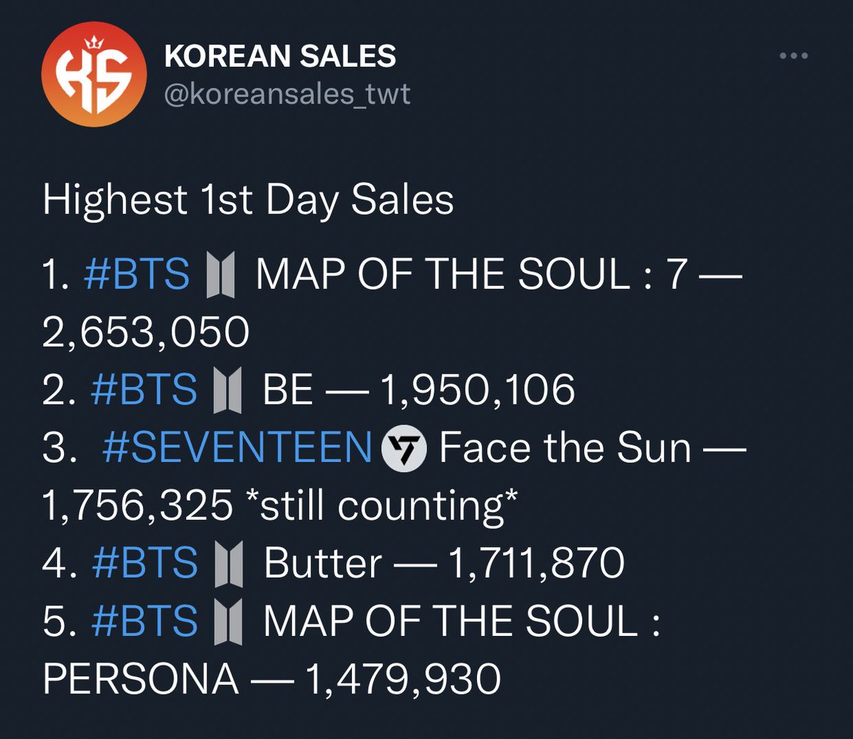This screenshot has height=739, width=853.
Task: Open the #SEVENTEEN hashtag
Action: point(237,448)
